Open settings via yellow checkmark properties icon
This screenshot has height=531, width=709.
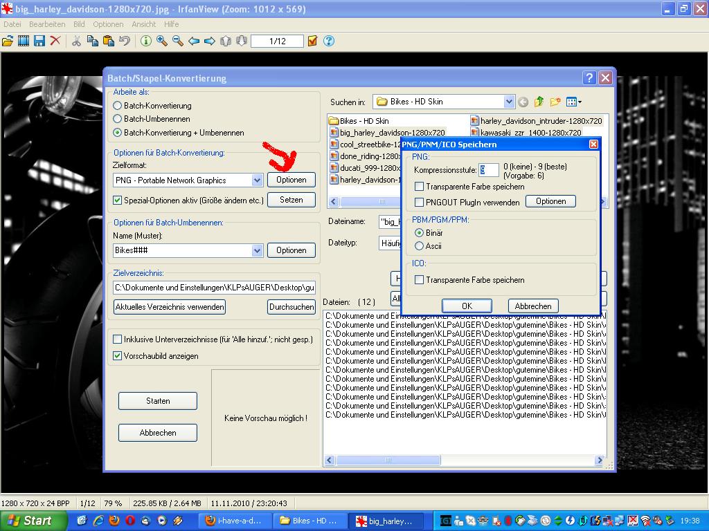coord(312,41)
